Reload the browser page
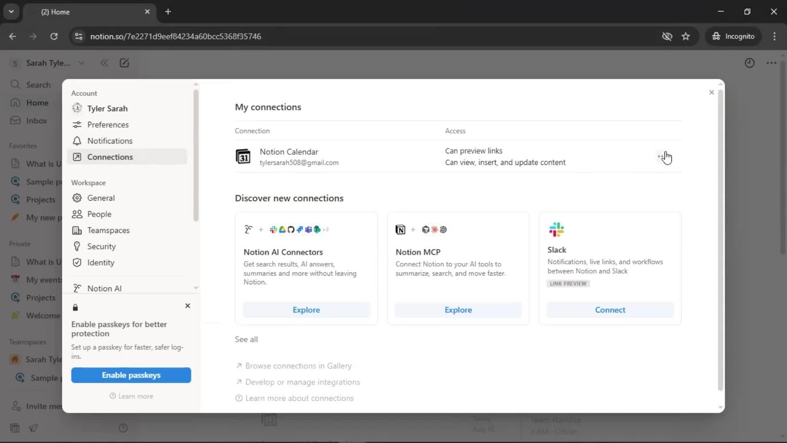787x443 pixels. 54,37
